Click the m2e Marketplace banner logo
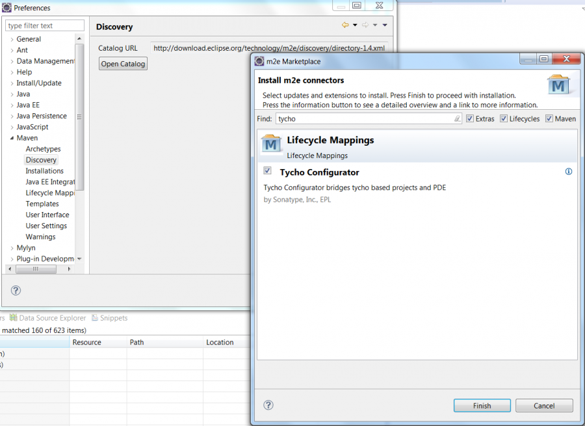 coord(558,85)
